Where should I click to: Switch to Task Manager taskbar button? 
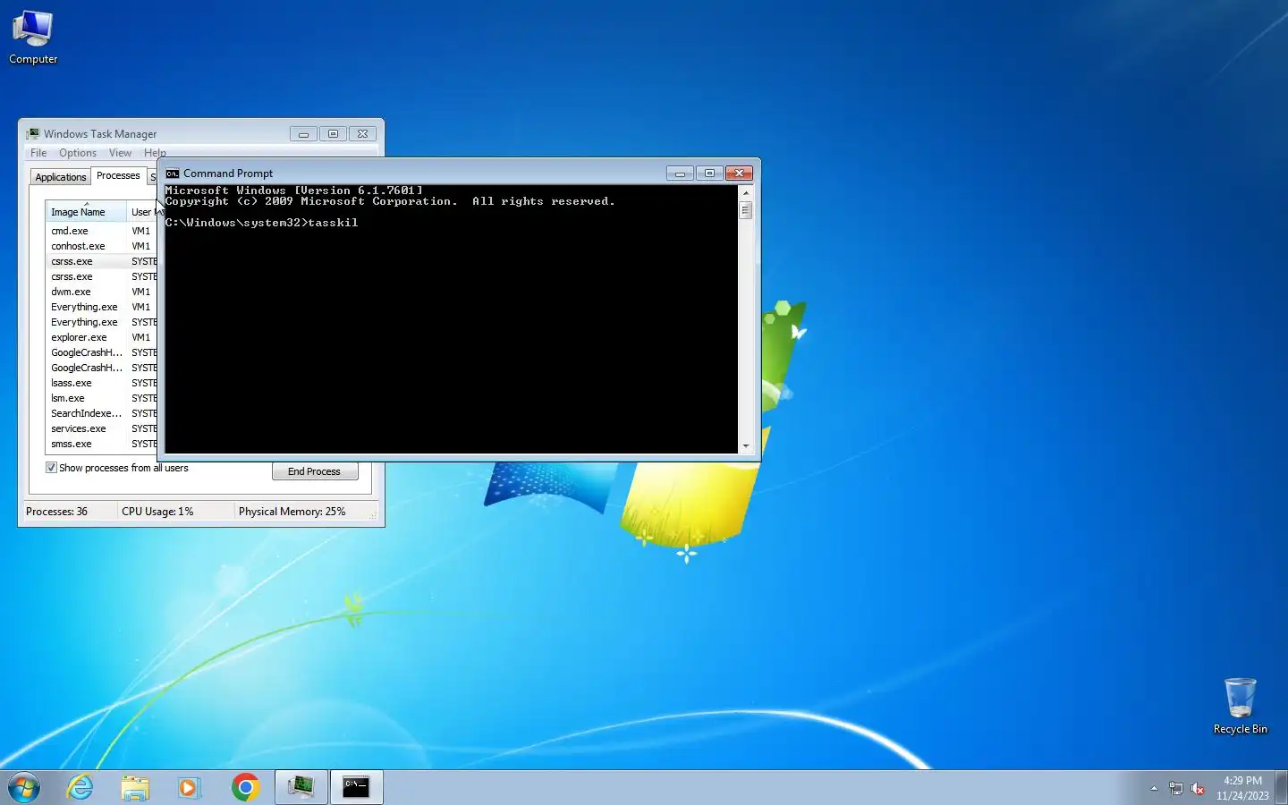tap(301, 787)
